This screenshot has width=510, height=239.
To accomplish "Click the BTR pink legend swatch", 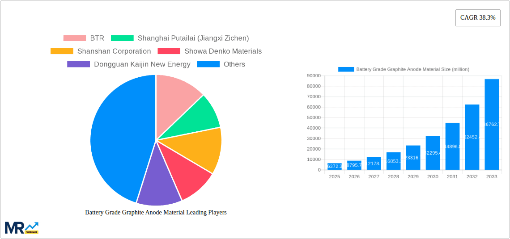I will tap(74, 38).
